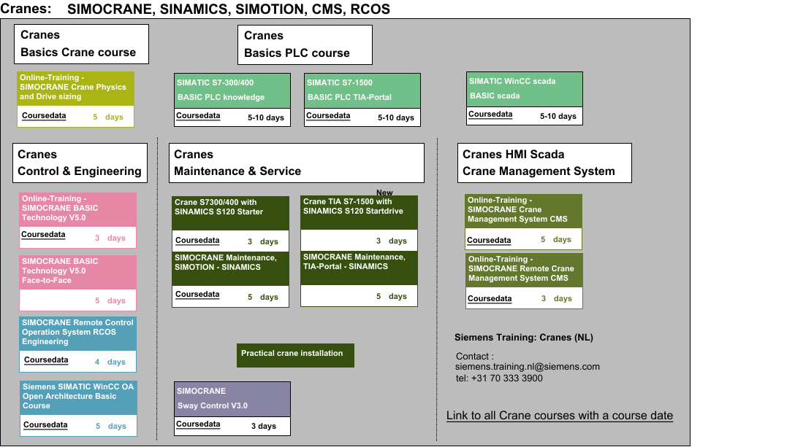This screenshot has height=447, width=795.
Task: Click Coursedata under Online SIMOCRANE BASIC Technology V5.0
Action: (x=43, y=235)
